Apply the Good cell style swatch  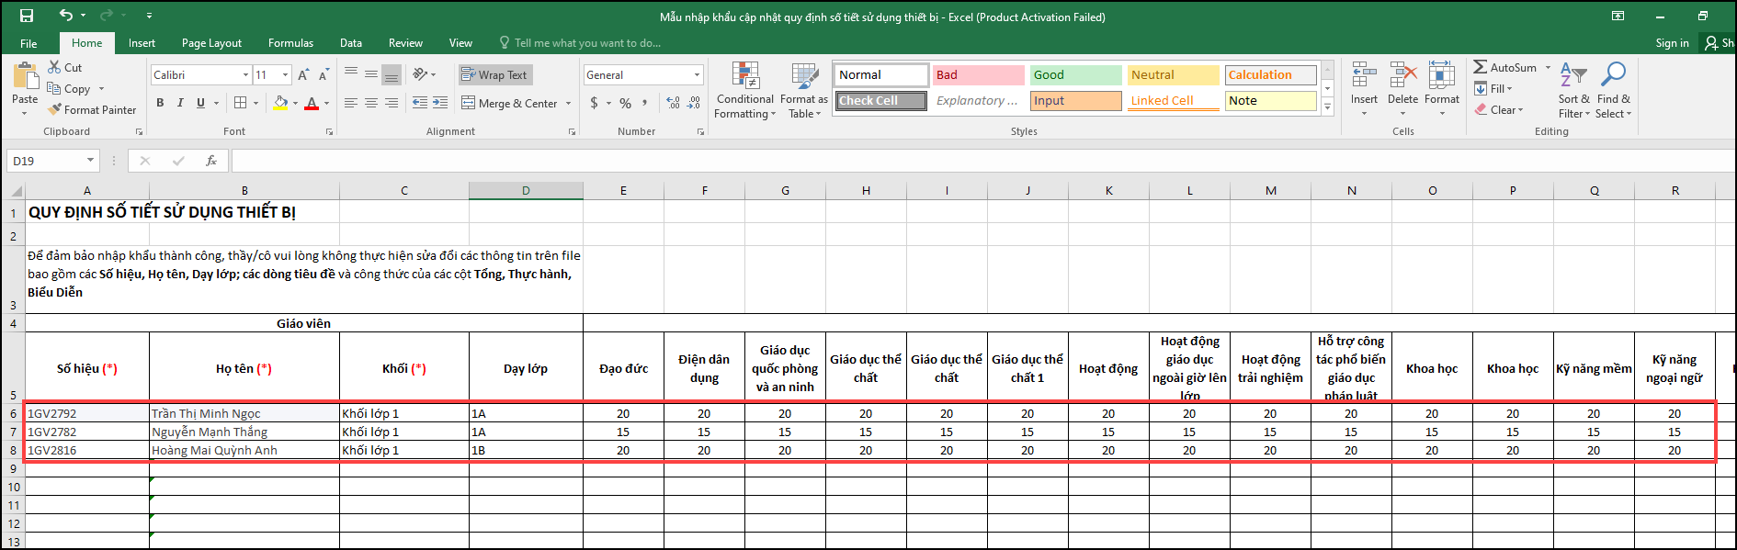1074,75
